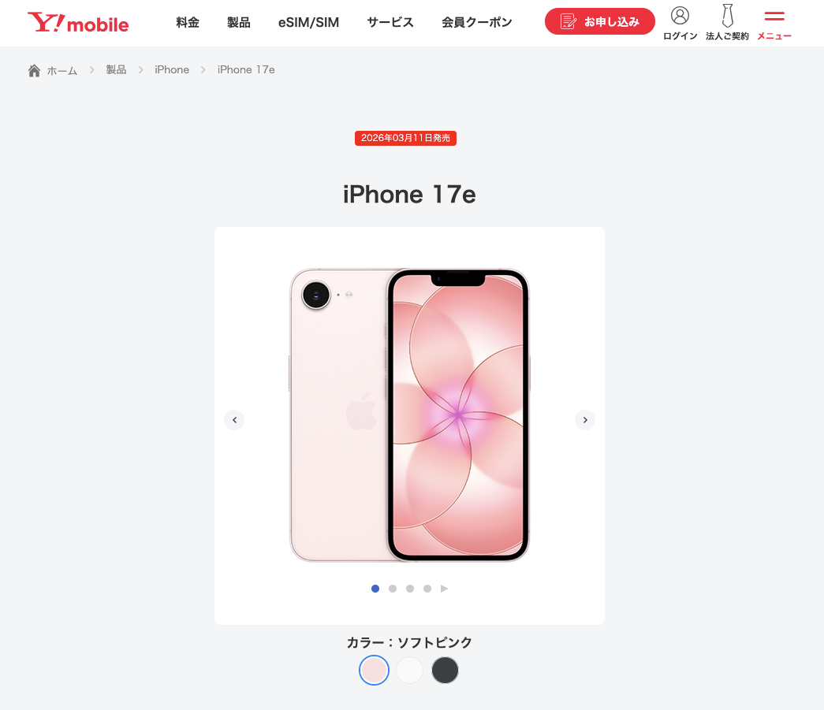Show previous phone image with left arrow
This screenshot has width=824, height=710.
click(x=234, y=420)
